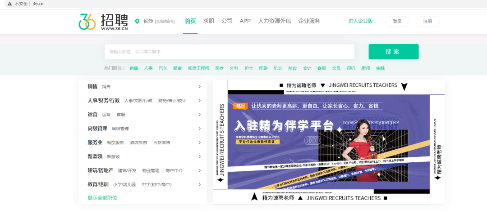Click the 显示全部职位 link

[102, 197]
